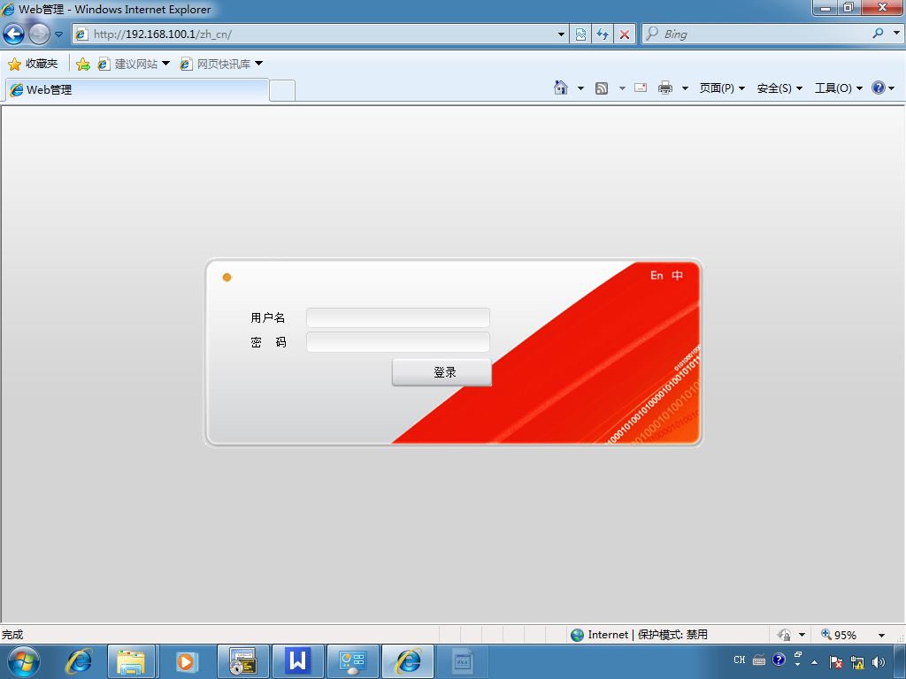Open the 安全(S) menu
Screen dimensions: 906x679
(x=779, y=88)
